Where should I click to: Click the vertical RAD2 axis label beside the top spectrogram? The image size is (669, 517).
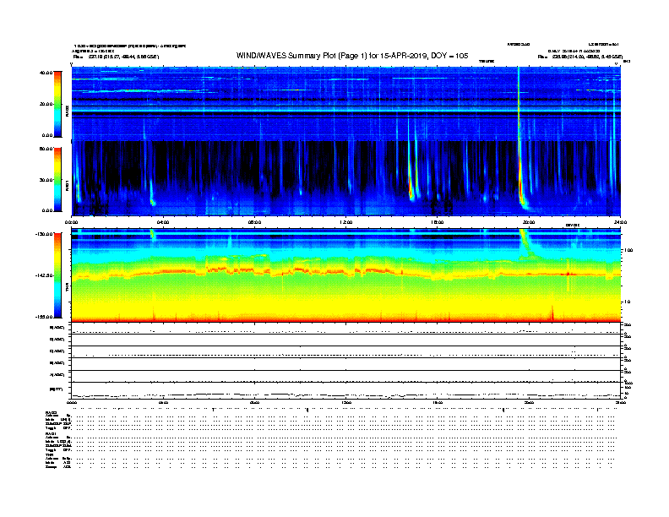[x=67, y=111]
